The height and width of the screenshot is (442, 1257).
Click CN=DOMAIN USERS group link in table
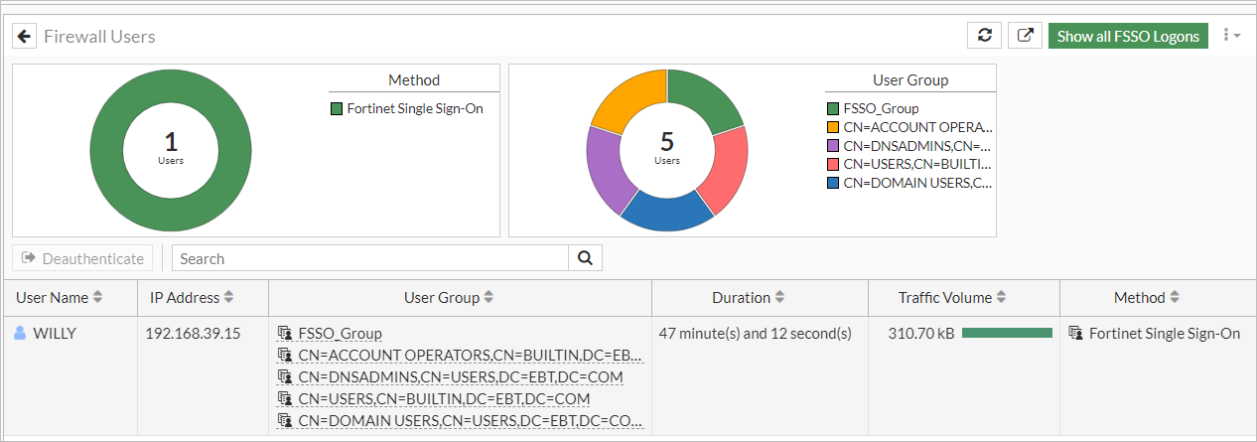[471, 420]
